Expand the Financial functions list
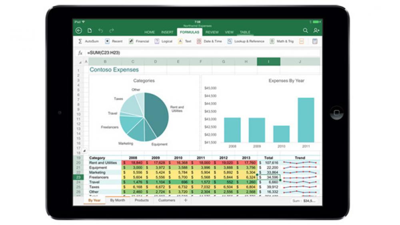 pos(139,41)
